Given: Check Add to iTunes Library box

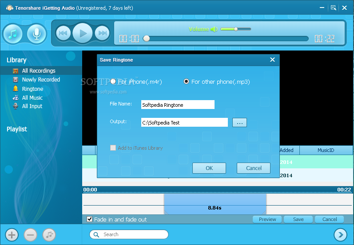Looking at the screenshot, I should pyautogui.click(x=113, y=148).
